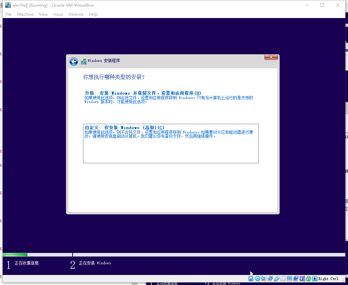Open the Devices menu

tap(76, 14)
